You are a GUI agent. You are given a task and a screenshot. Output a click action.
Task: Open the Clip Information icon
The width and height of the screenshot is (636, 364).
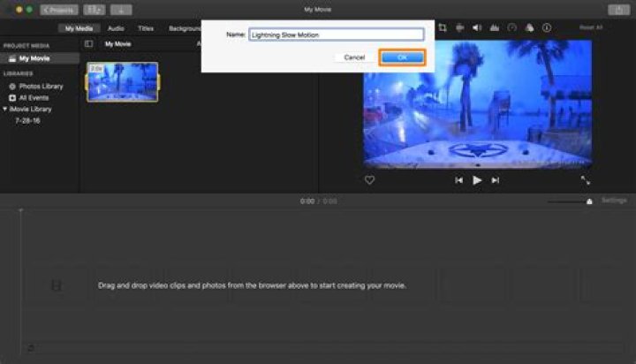[x=546, y=27]
